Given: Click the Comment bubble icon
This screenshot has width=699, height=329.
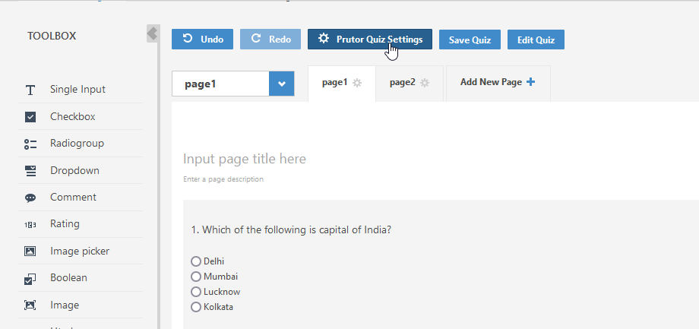Looking at the screenshot, I should [30, 198].
